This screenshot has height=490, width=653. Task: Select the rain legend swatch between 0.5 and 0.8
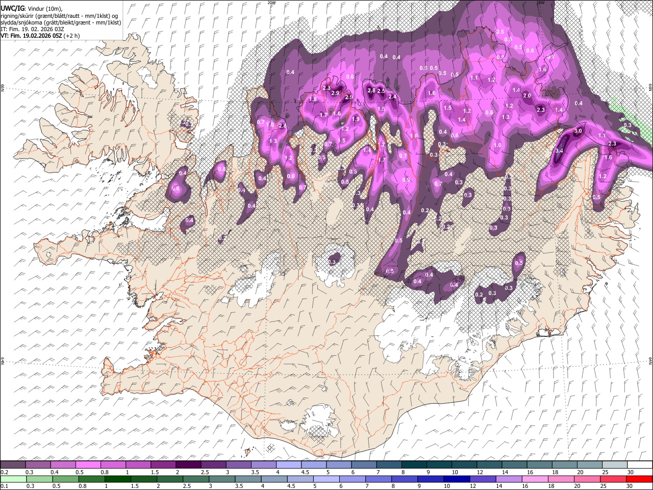pyautogui.click(x=66, y=479)
